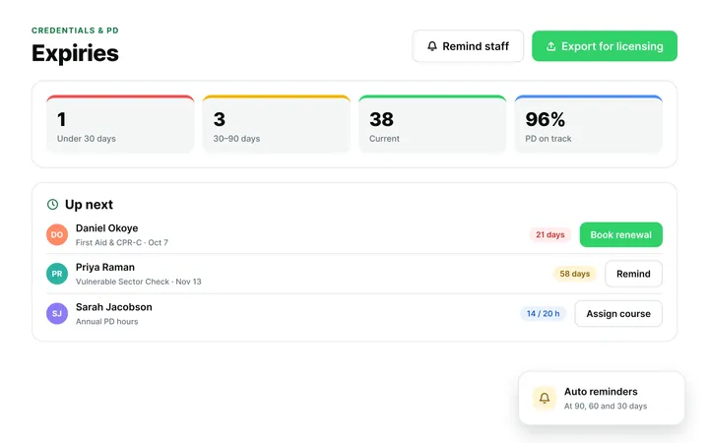This screenshot has height=443, width=709.
Task: Click the 96% value
Action: (x=545, y=119)
